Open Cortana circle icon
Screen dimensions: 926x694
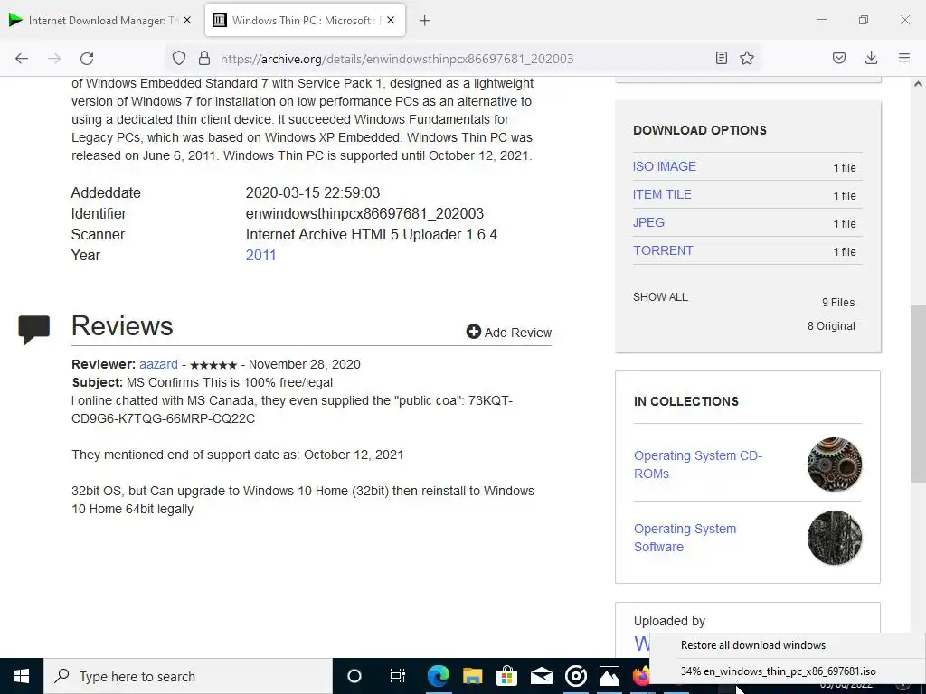(x=354, y=676)
